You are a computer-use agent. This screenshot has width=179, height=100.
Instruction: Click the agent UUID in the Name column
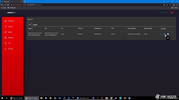coord(35,34)
